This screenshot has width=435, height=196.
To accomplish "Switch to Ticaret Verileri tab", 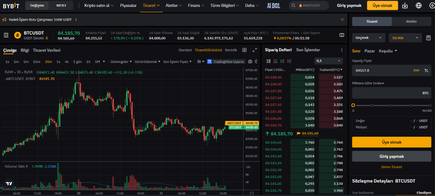I will [x=47, y=50].
